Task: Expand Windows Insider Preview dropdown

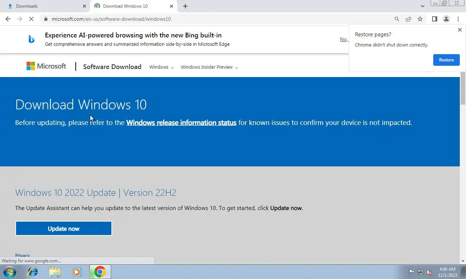Action: pos(209,67)
